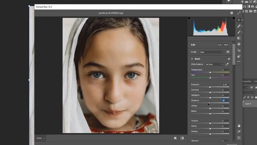Toggle default settings view icon
Viewport: 257px width, 145px height.
pyautogui.click(x=175, y=138)
